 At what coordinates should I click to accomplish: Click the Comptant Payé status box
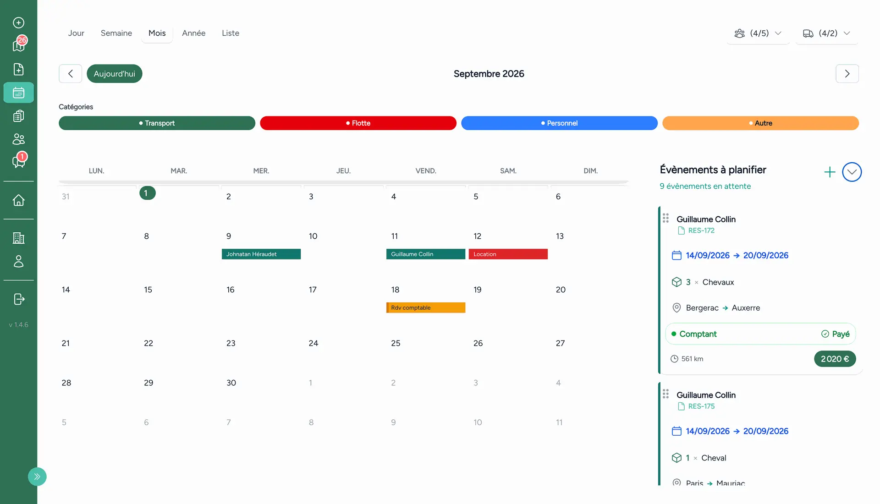[x=760, y=334]
